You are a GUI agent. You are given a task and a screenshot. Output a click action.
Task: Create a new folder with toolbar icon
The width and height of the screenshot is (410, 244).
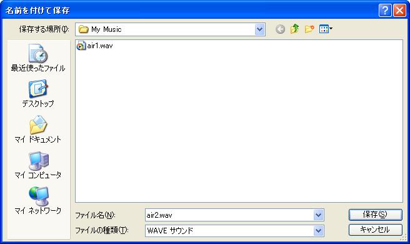(x=309, y=29)
